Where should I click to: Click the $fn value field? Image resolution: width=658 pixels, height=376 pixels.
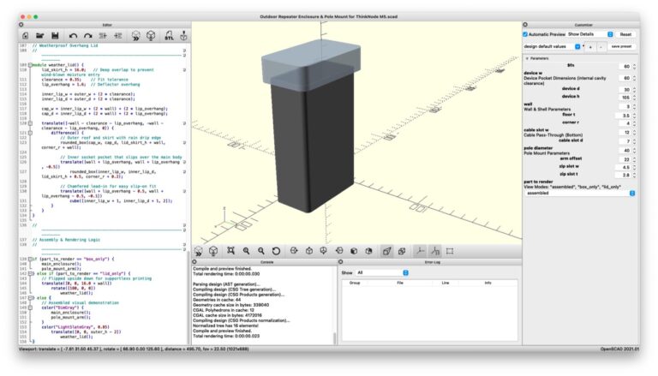[x=625, y=66]
